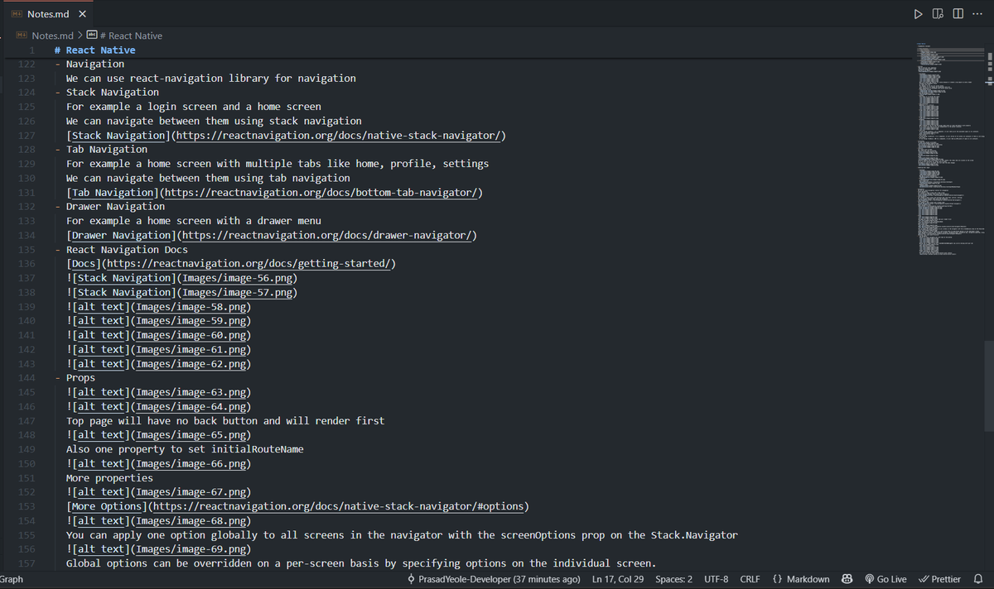Open the getting-started docs link
This screenshot has height=589, width=994.
(x=250, y=264)
